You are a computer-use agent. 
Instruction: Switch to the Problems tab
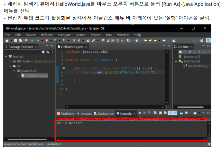tap(66, 113)
